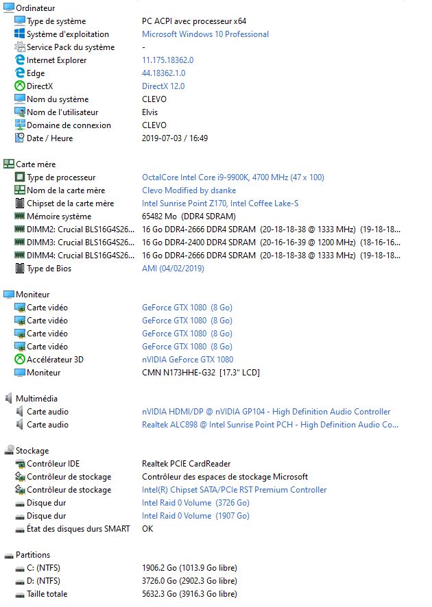Click the 65482 Mo (DDR4 SDRAM) value

pyautogui.click(x=189, y=216)
